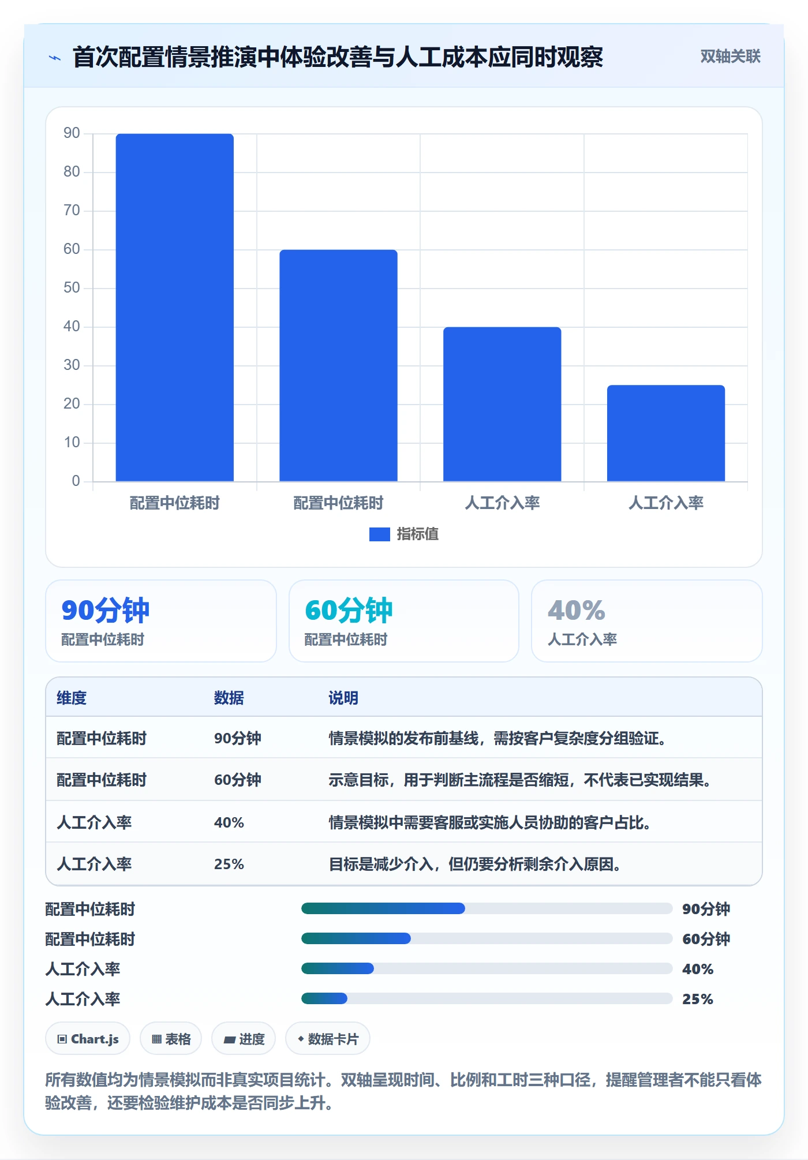Screen dimensions: 808x1160
Task: Click the main title about 首次配置情景推演
Action: (x=338, y=57)
